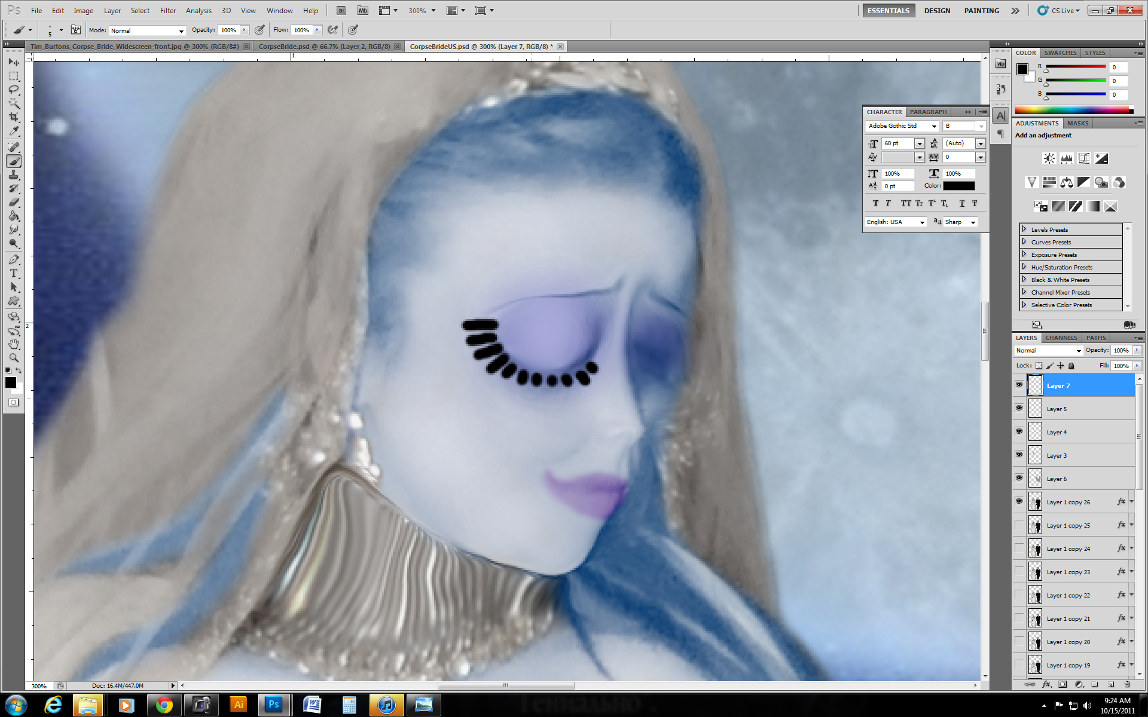Toggle the brush panel from options bar
Image resolution: width=1148 pixels, height=717 pixels.
point(76,30)
